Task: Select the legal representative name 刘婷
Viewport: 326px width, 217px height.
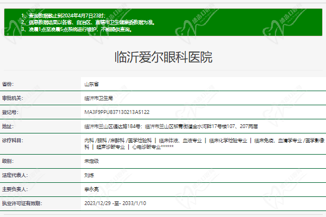Action: 89,175
